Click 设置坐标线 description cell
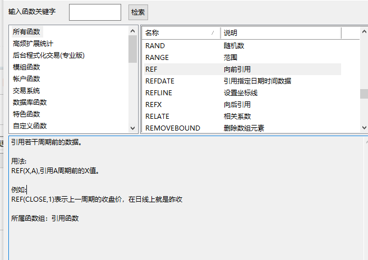 241,92
